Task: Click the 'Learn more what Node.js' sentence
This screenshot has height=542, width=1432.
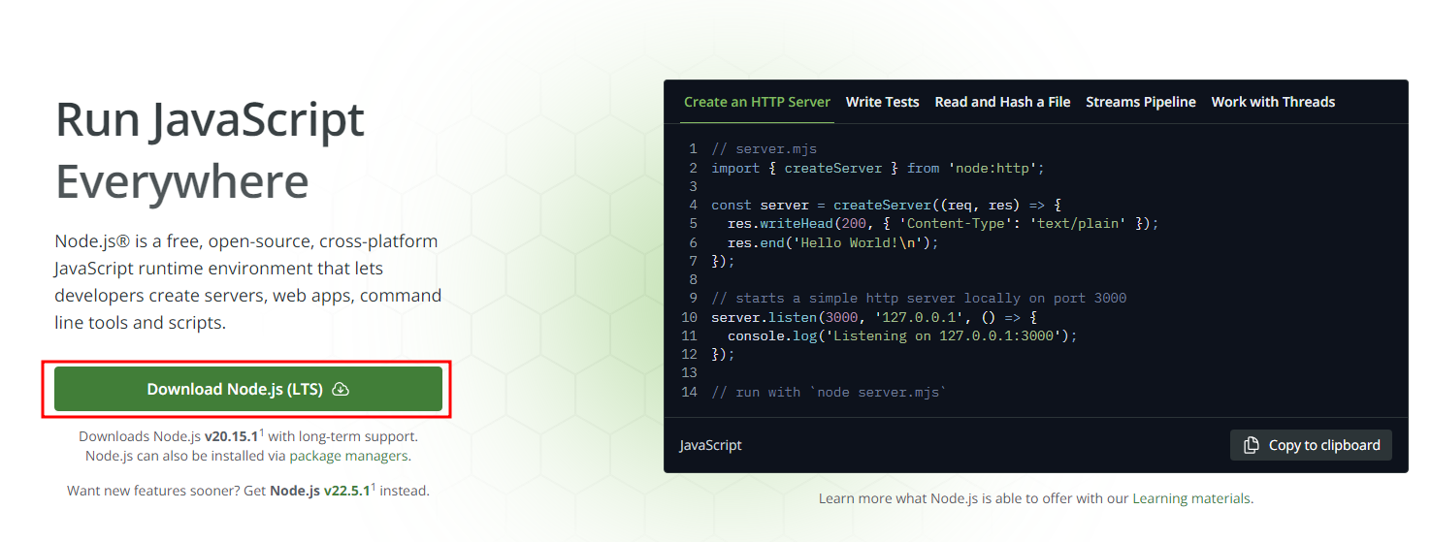Action: click(x=1035, y=498)
